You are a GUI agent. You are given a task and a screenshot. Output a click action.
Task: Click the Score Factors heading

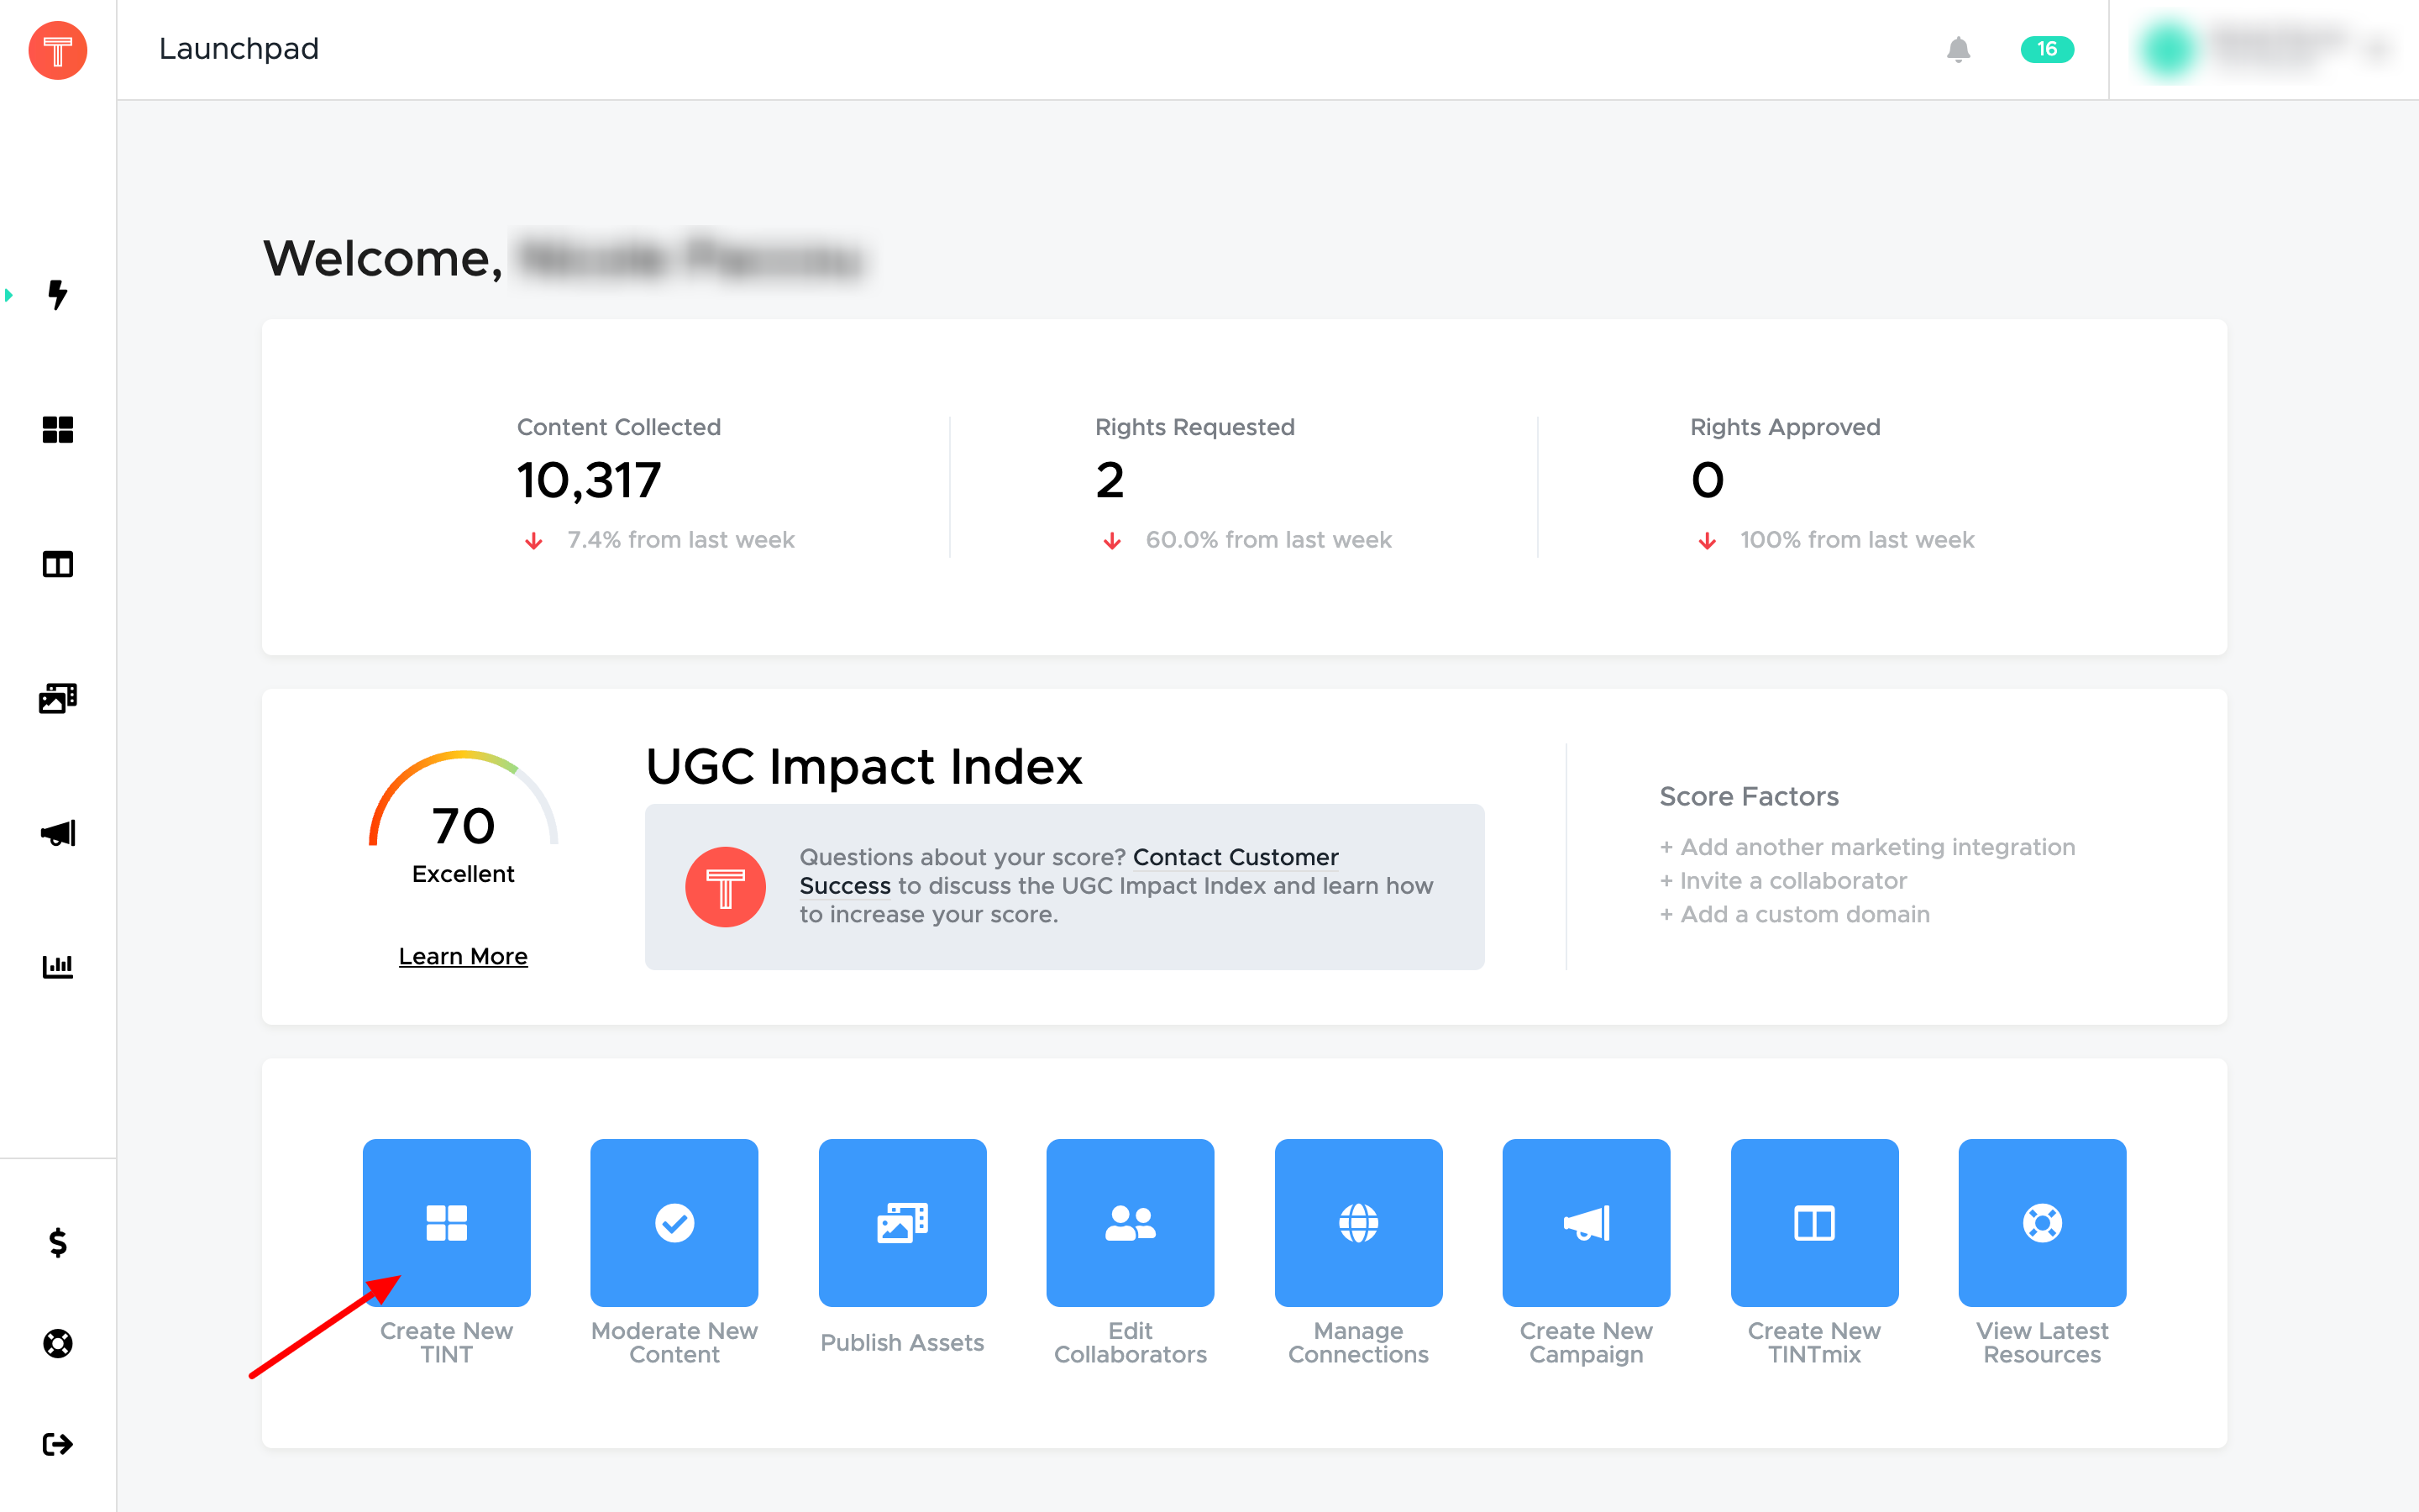click(1748, 796)
